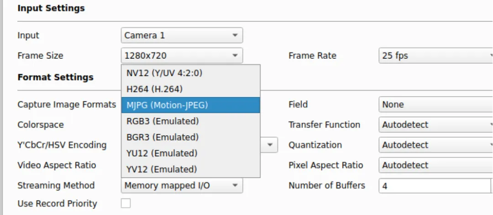493x215 pixels.
Task: Click the Frame Size dropdown arrow icon
Action: click(235, 56)
